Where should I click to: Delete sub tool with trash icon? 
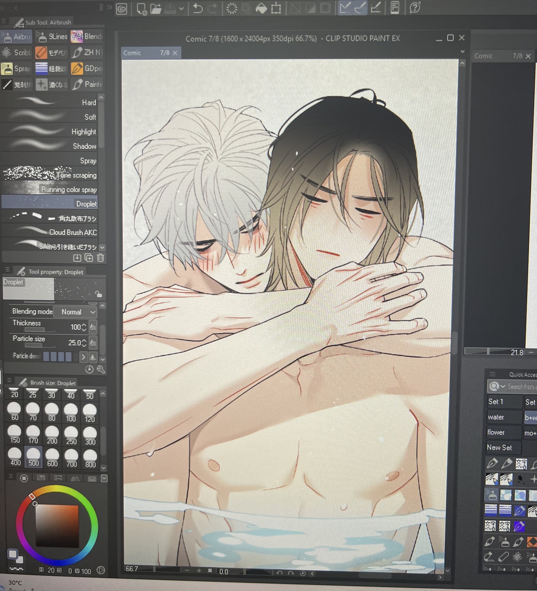pos(101,258)
